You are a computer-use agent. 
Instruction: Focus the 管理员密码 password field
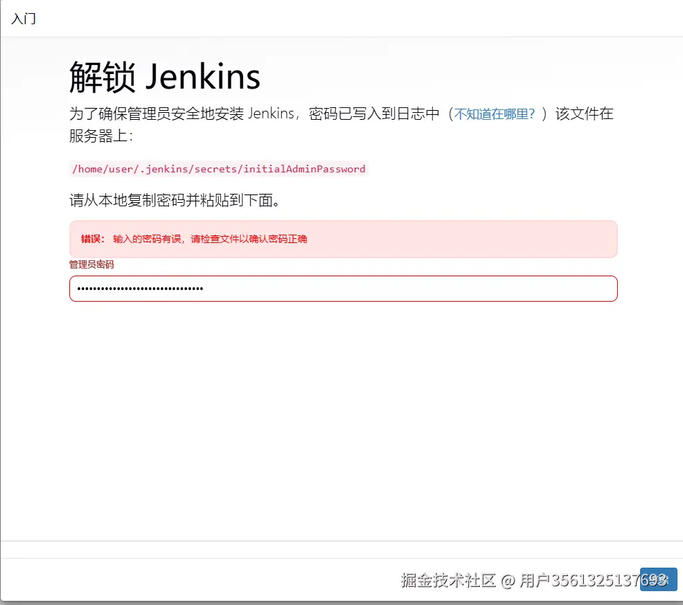(x=344, y=289)
